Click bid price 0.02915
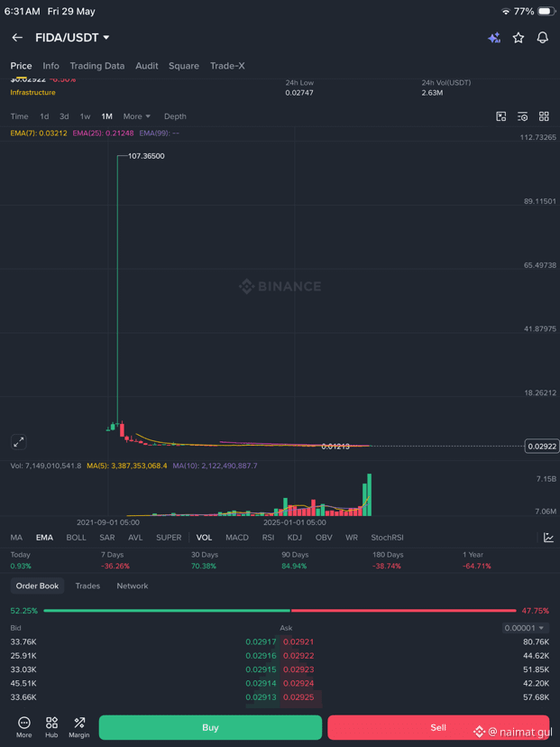Screen dimensions: 560x747 261,669
